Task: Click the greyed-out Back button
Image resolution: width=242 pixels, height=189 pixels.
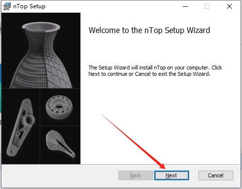Action: pos(136,175)
